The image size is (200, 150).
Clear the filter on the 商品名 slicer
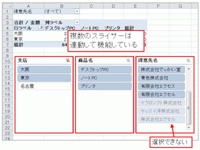coord(128,60)
